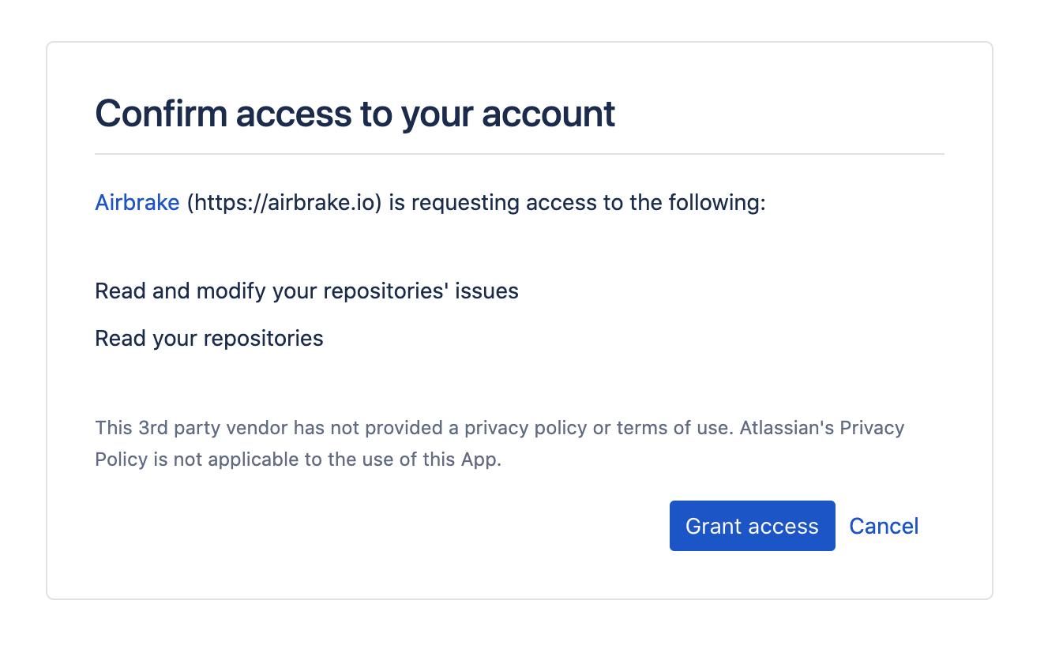Image resolution: width=1044 pixels, height=649 pixels.
Task: Click the Read and modify your repositories' issues permission
Action: pos(306,291)
